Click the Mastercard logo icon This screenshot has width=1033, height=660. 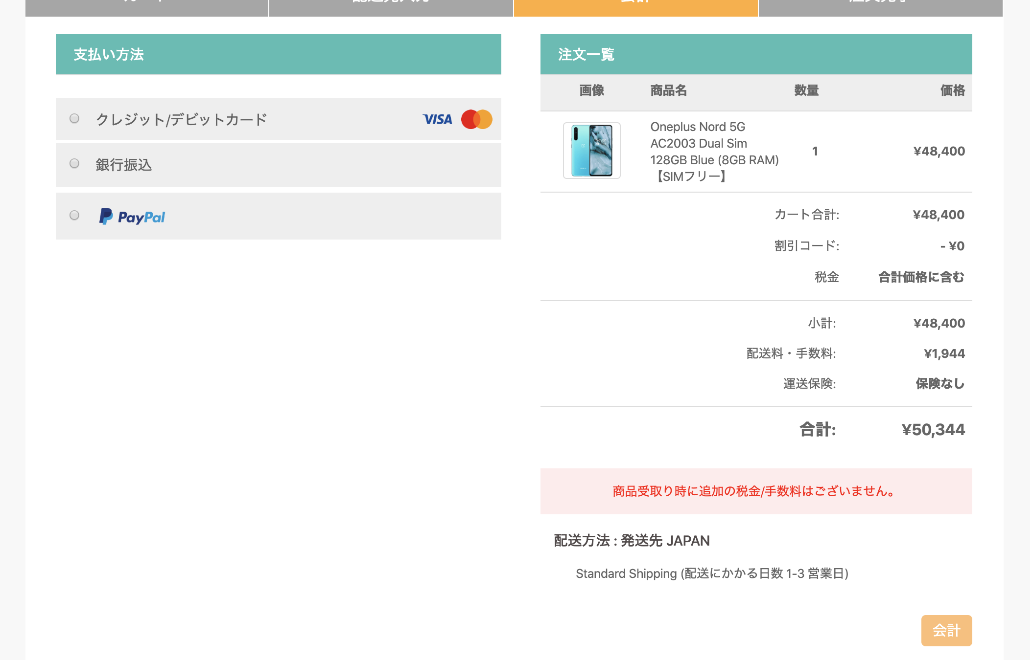[476, 119]
